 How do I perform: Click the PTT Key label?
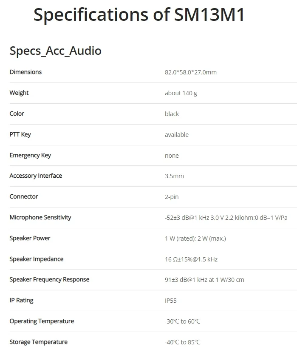point(20,134)
